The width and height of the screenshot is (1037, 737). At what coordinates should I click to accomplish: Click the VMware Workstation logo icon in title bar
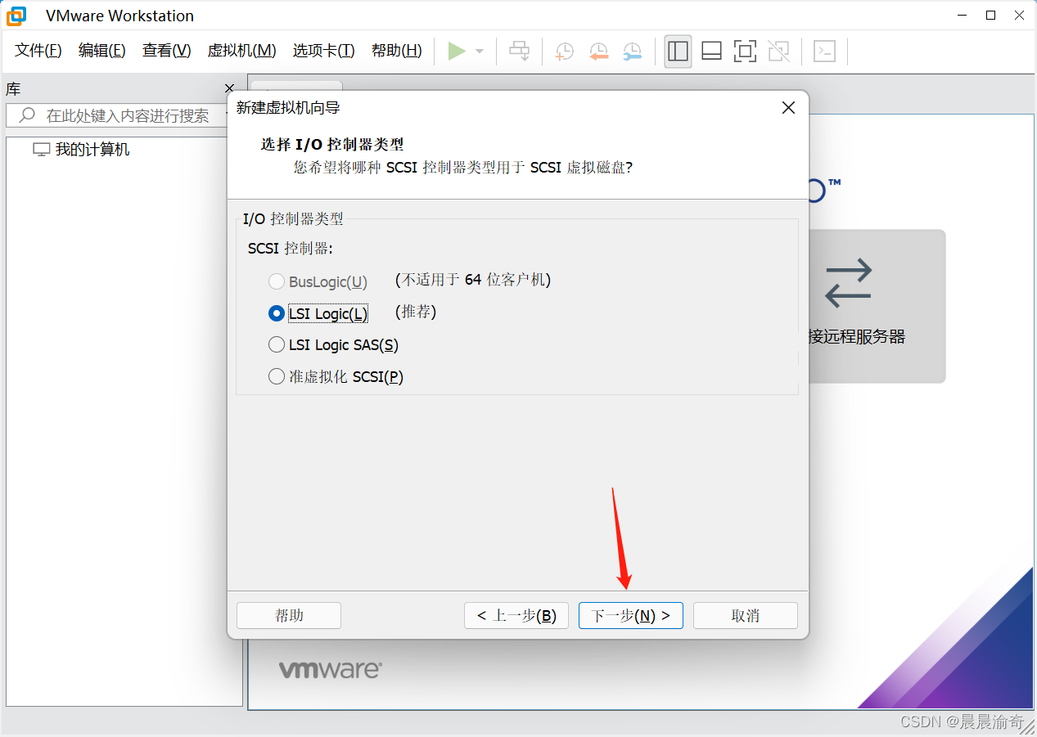click(x=16, y=16)
